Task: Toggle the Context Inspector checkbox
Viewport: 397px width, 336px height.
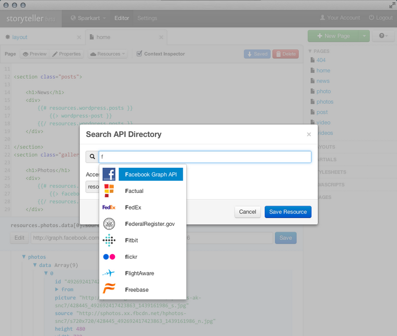Action: tap(139, 54)
